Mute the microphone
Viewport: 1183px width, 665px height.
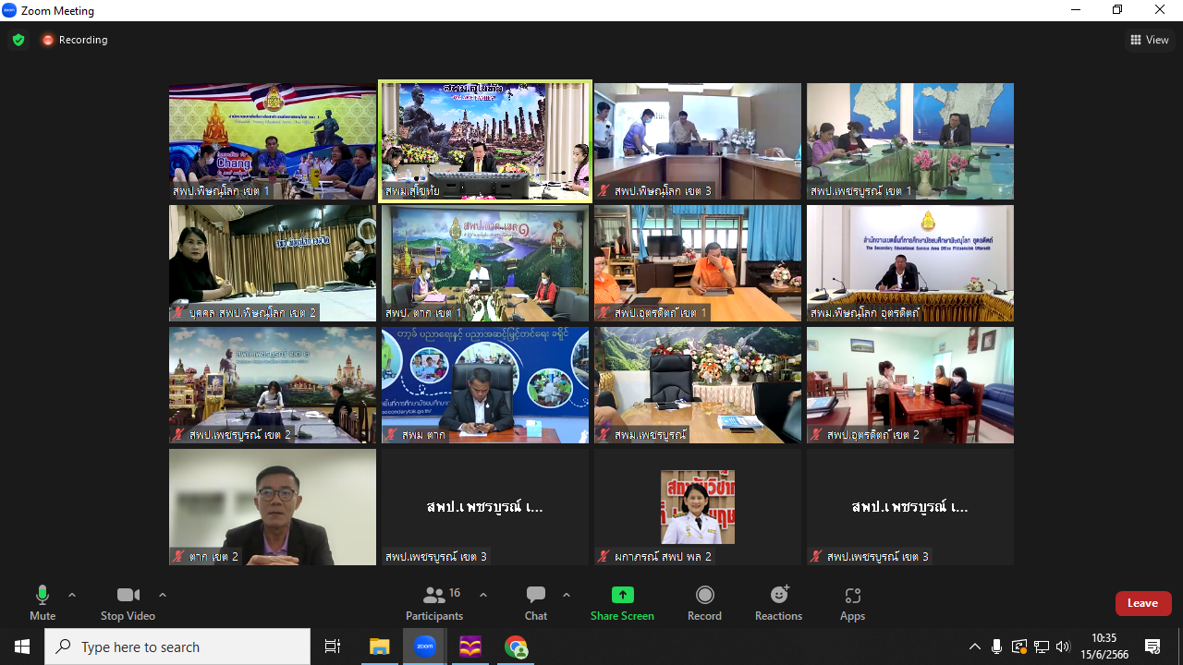(x=43, y=602)
